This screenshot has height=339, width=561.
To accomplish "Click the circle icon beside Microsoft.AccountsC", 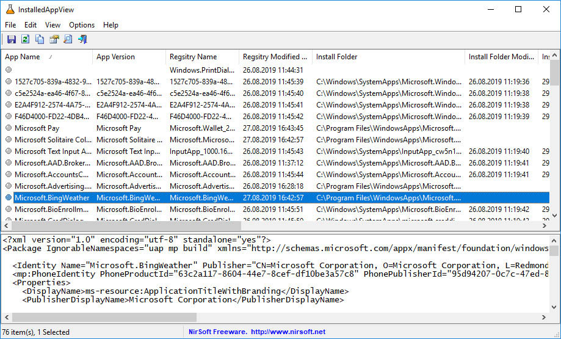I will pos(9,174).
